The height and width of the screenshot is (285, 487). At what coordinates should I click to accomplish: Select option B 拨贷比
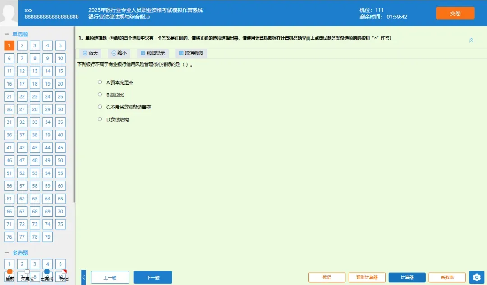(100, 95)
